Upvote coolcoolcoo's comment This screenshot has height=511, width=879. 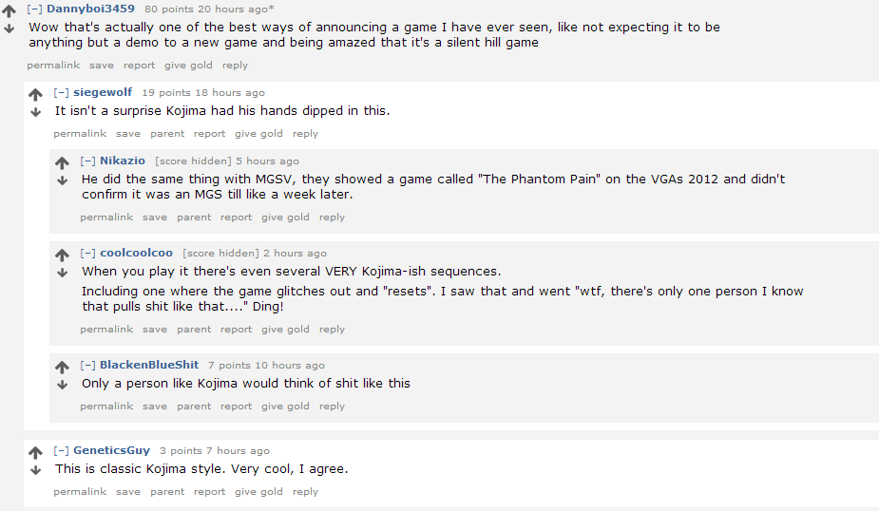point(63,255)
